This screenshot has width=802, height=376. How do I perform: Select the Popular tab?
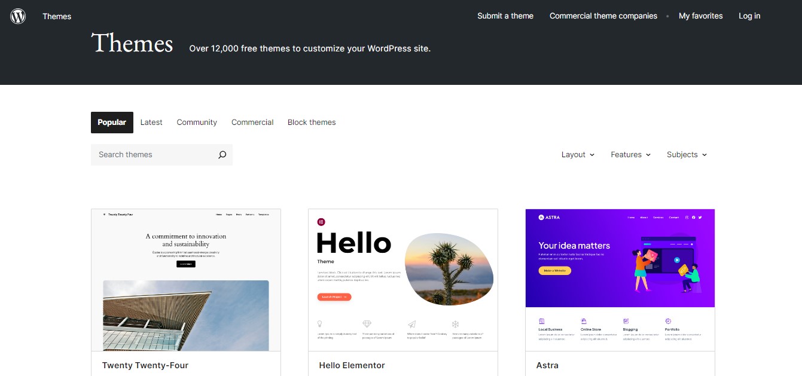pyautogui.click(x=112, y=123)
